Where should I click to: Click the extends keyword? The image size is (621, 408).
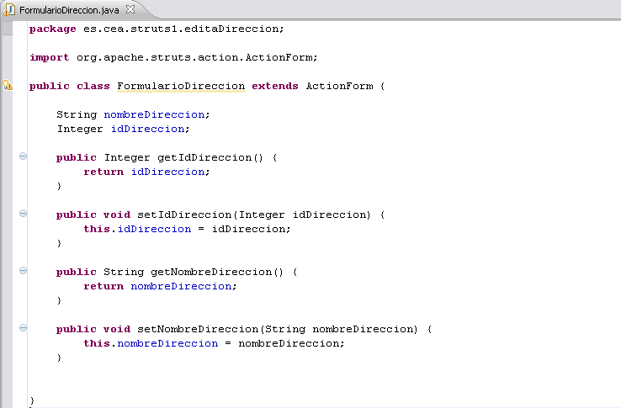pyautogui.click(x=275, y=86)
